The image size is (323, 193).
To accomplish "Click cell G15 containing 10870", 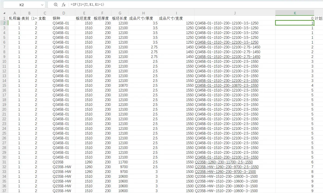I will (120, 85).
